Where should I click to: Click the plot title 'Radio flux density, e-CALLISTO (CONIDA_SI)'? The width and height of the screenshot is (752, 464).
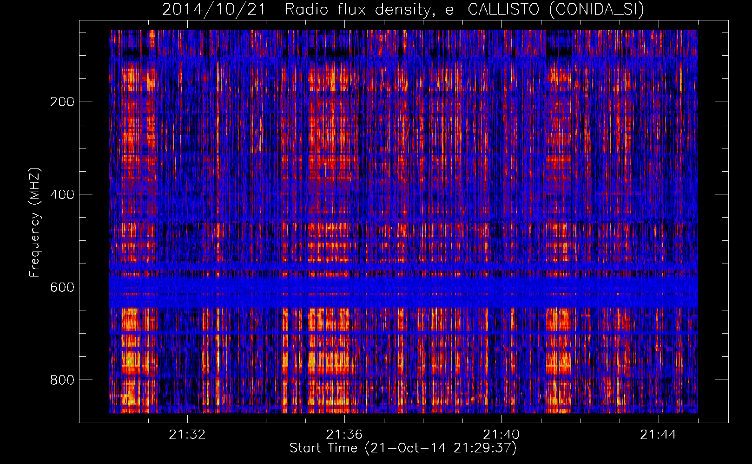pos(464,9)
